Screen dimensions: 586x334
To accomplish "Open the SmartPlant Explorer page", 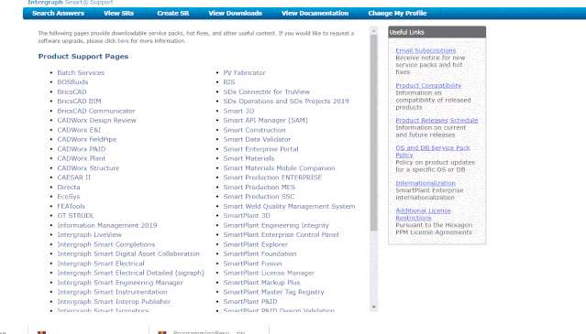I will [255, 244].
